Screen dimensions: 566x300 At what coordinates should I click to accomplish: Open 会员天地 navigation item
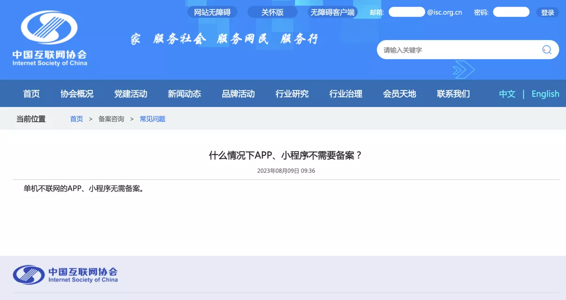click(400, 94)
